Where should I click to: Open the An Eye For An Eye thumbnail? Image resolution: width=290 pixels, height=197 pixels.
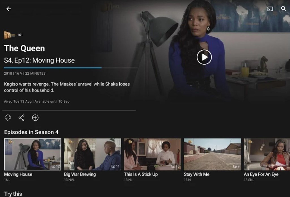(x=267, y=154)
